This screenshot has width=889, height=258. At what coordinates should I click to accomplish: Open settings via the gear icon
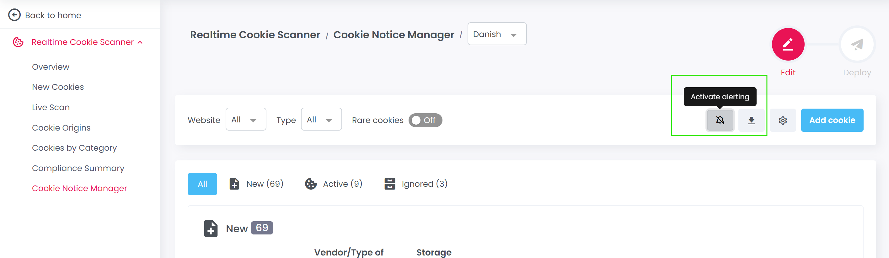[x=782, y=120]
